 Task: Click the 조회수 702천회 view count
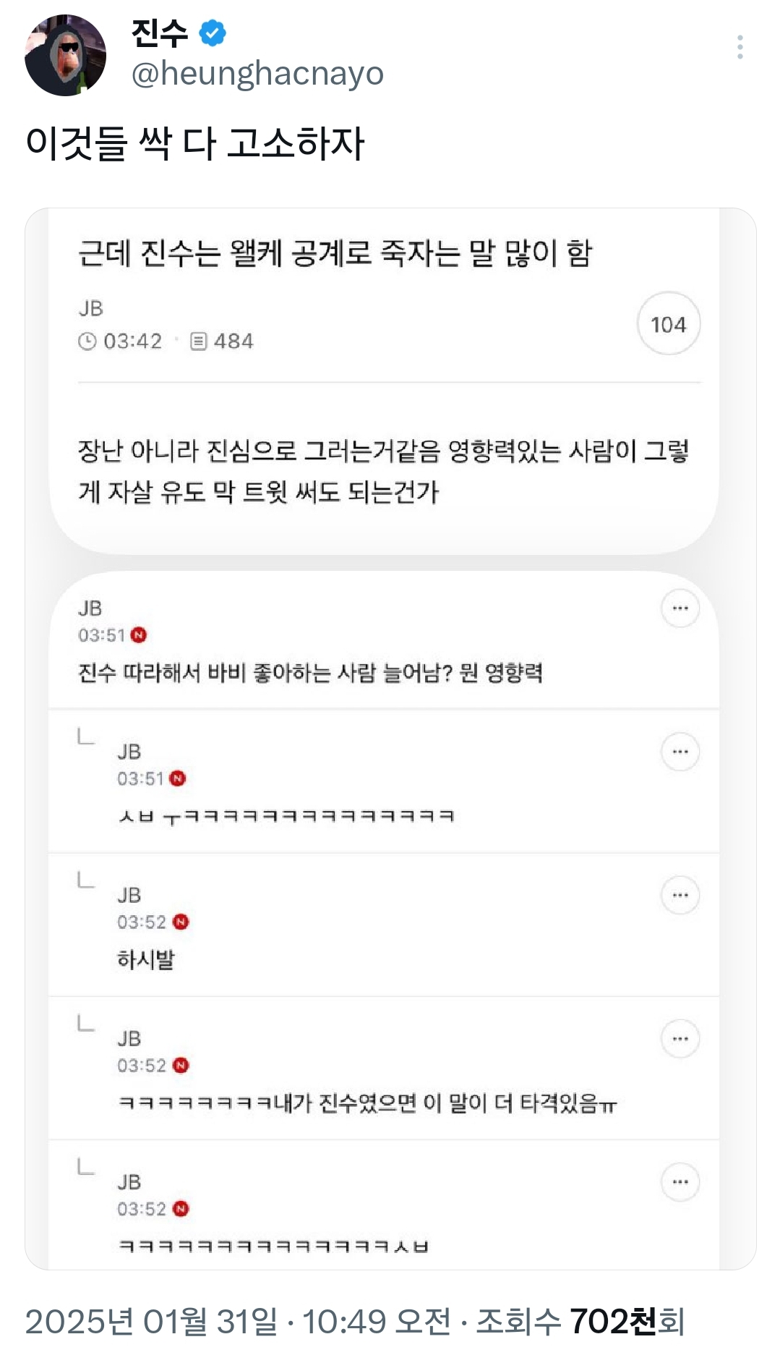(x=580, y=1321)
